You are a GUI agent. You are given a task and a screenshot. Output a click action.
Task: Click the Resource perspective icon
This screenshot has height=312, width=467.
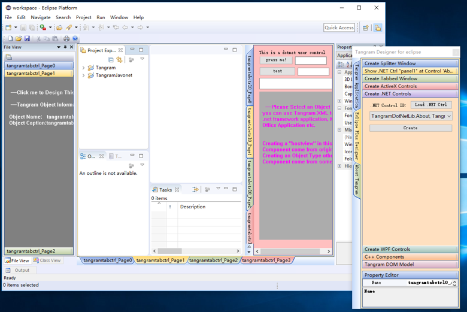coord(378,28)
